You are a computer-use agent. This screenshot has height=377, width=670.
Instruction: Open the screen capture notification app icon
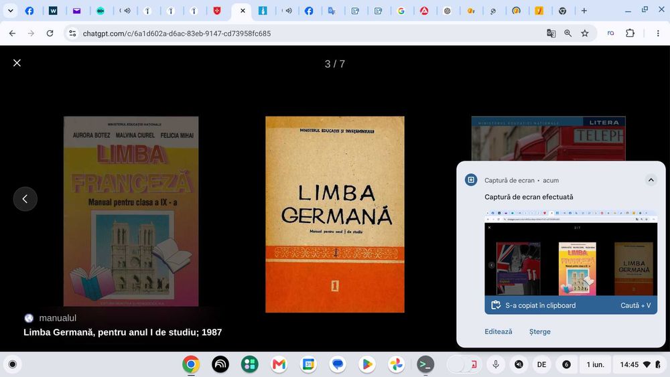pyautogui.click(x=471, y=180)
